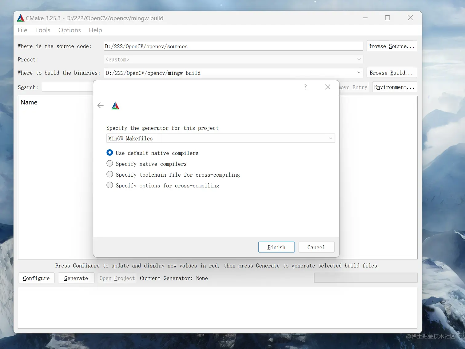465x349 pixels.
Task: Close the main CMake window
Action: [x=410, y=18]
